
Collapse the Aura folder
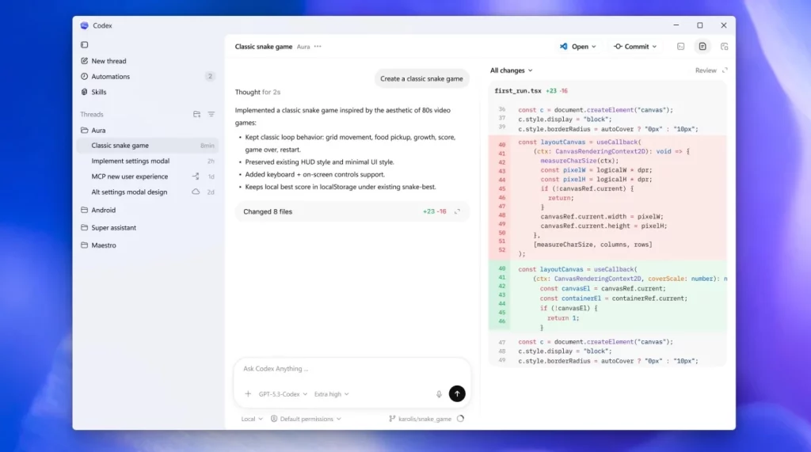(x=98, y=131)
